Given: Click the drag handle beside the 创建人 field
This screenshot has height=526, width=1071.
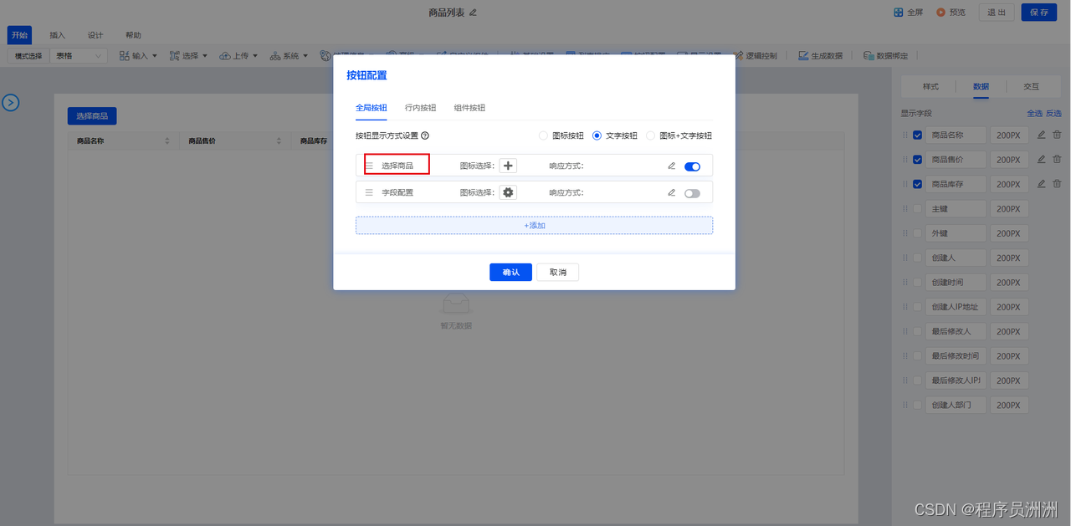Looking at the screenshot, I should (904, 258).
